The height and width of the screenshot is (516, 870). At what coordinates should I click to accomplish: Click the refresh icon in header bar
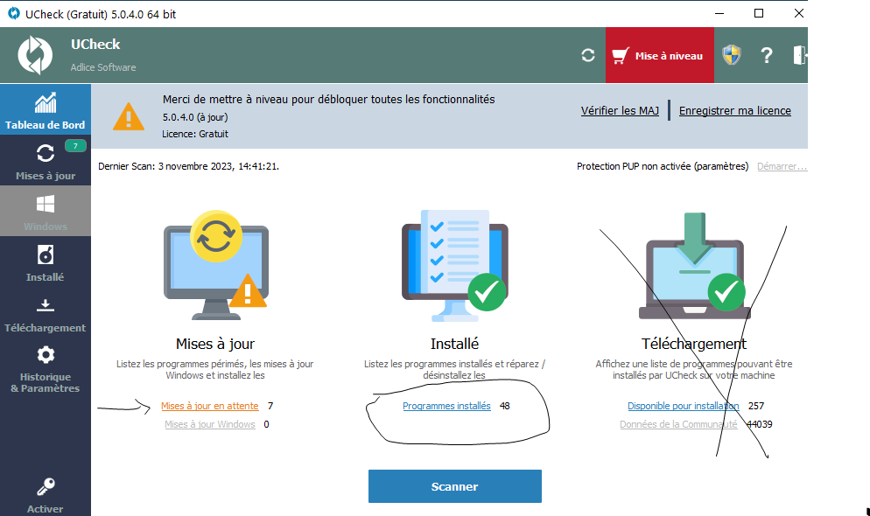point(588,55)
